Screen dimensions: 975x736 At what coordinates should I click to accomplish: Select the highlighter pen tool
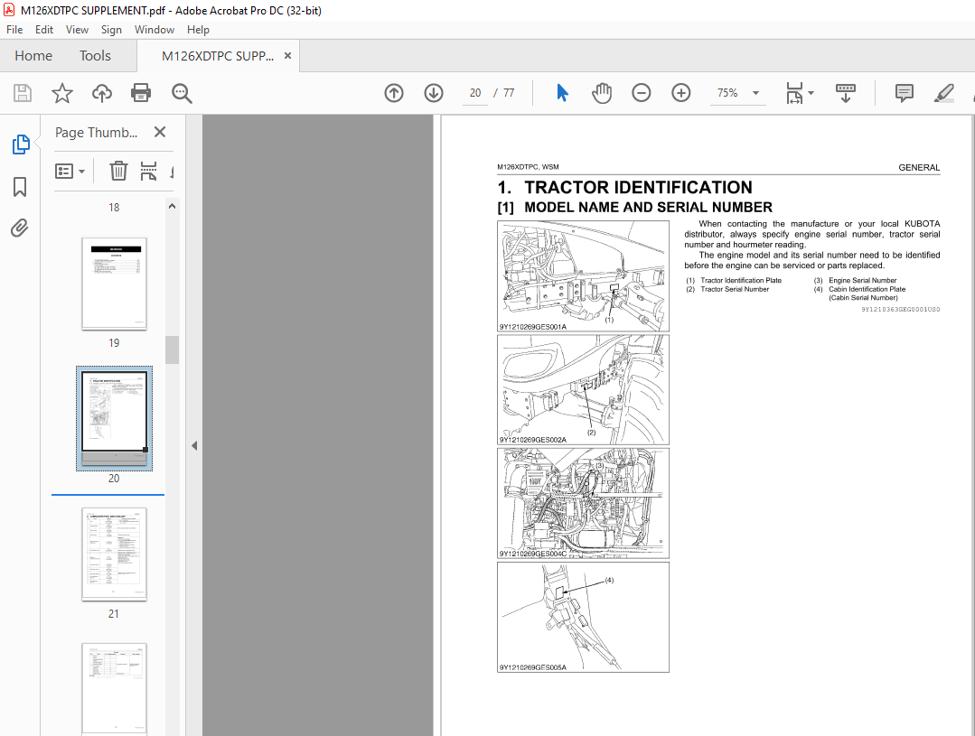(x=944, y=93)
